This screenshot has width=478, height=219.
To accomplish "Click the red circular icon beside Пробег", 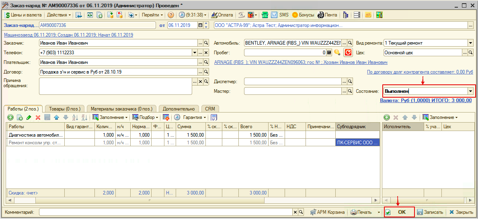I will [348, 52].
